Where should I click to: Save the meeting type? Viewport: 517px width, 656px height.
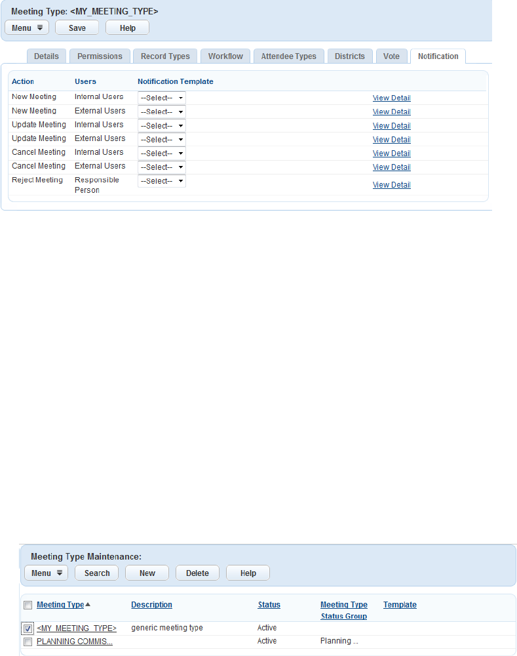[x=77, y=28]
